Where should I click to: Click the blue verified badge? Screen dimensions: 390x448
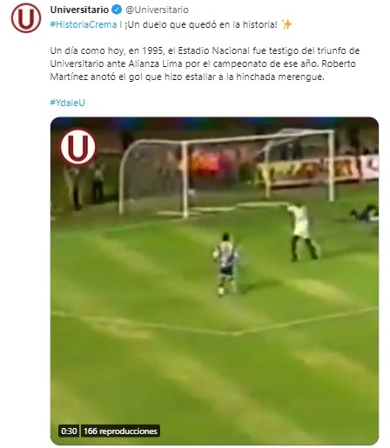click(x=117, y=10)
